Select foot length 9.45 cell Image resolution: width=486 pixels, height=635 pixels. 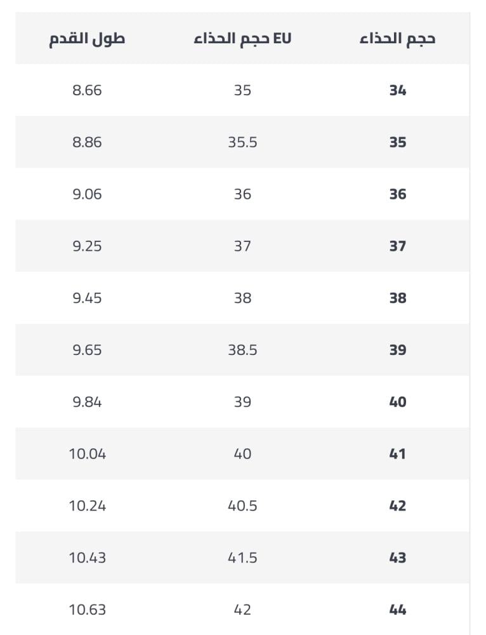click(87, 298)
